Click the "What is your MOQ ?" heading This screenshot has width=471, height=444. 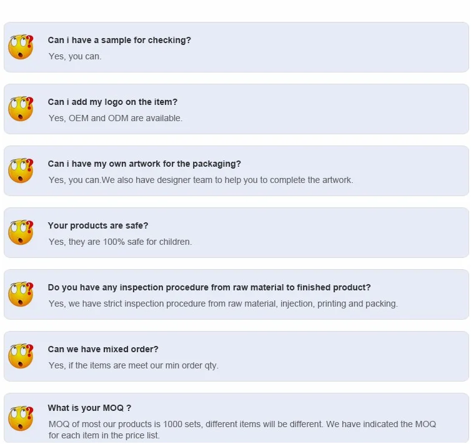point(89,408)
